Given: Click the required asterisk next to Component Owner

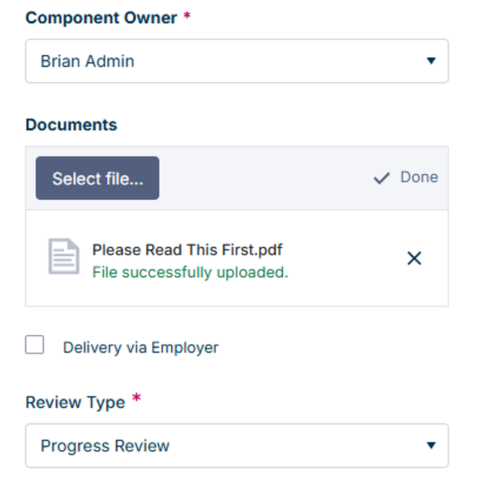Looking at the screenshot, I should pyautogui.click(x=187, y=15).
